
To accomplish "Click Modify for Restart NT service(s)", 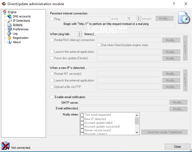I will [171, 74].
